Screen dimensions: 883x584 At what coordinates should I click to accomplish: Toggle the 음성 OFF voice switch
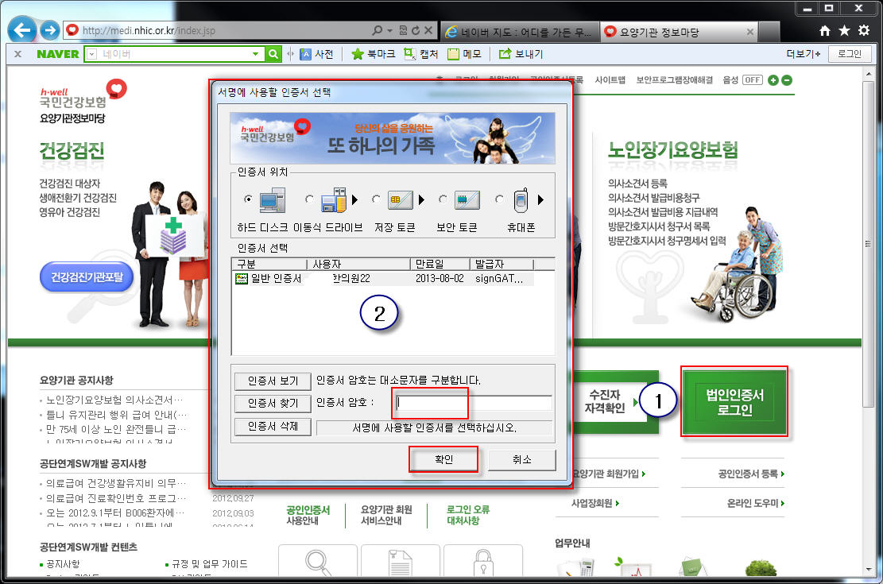[x=753, y=80]
